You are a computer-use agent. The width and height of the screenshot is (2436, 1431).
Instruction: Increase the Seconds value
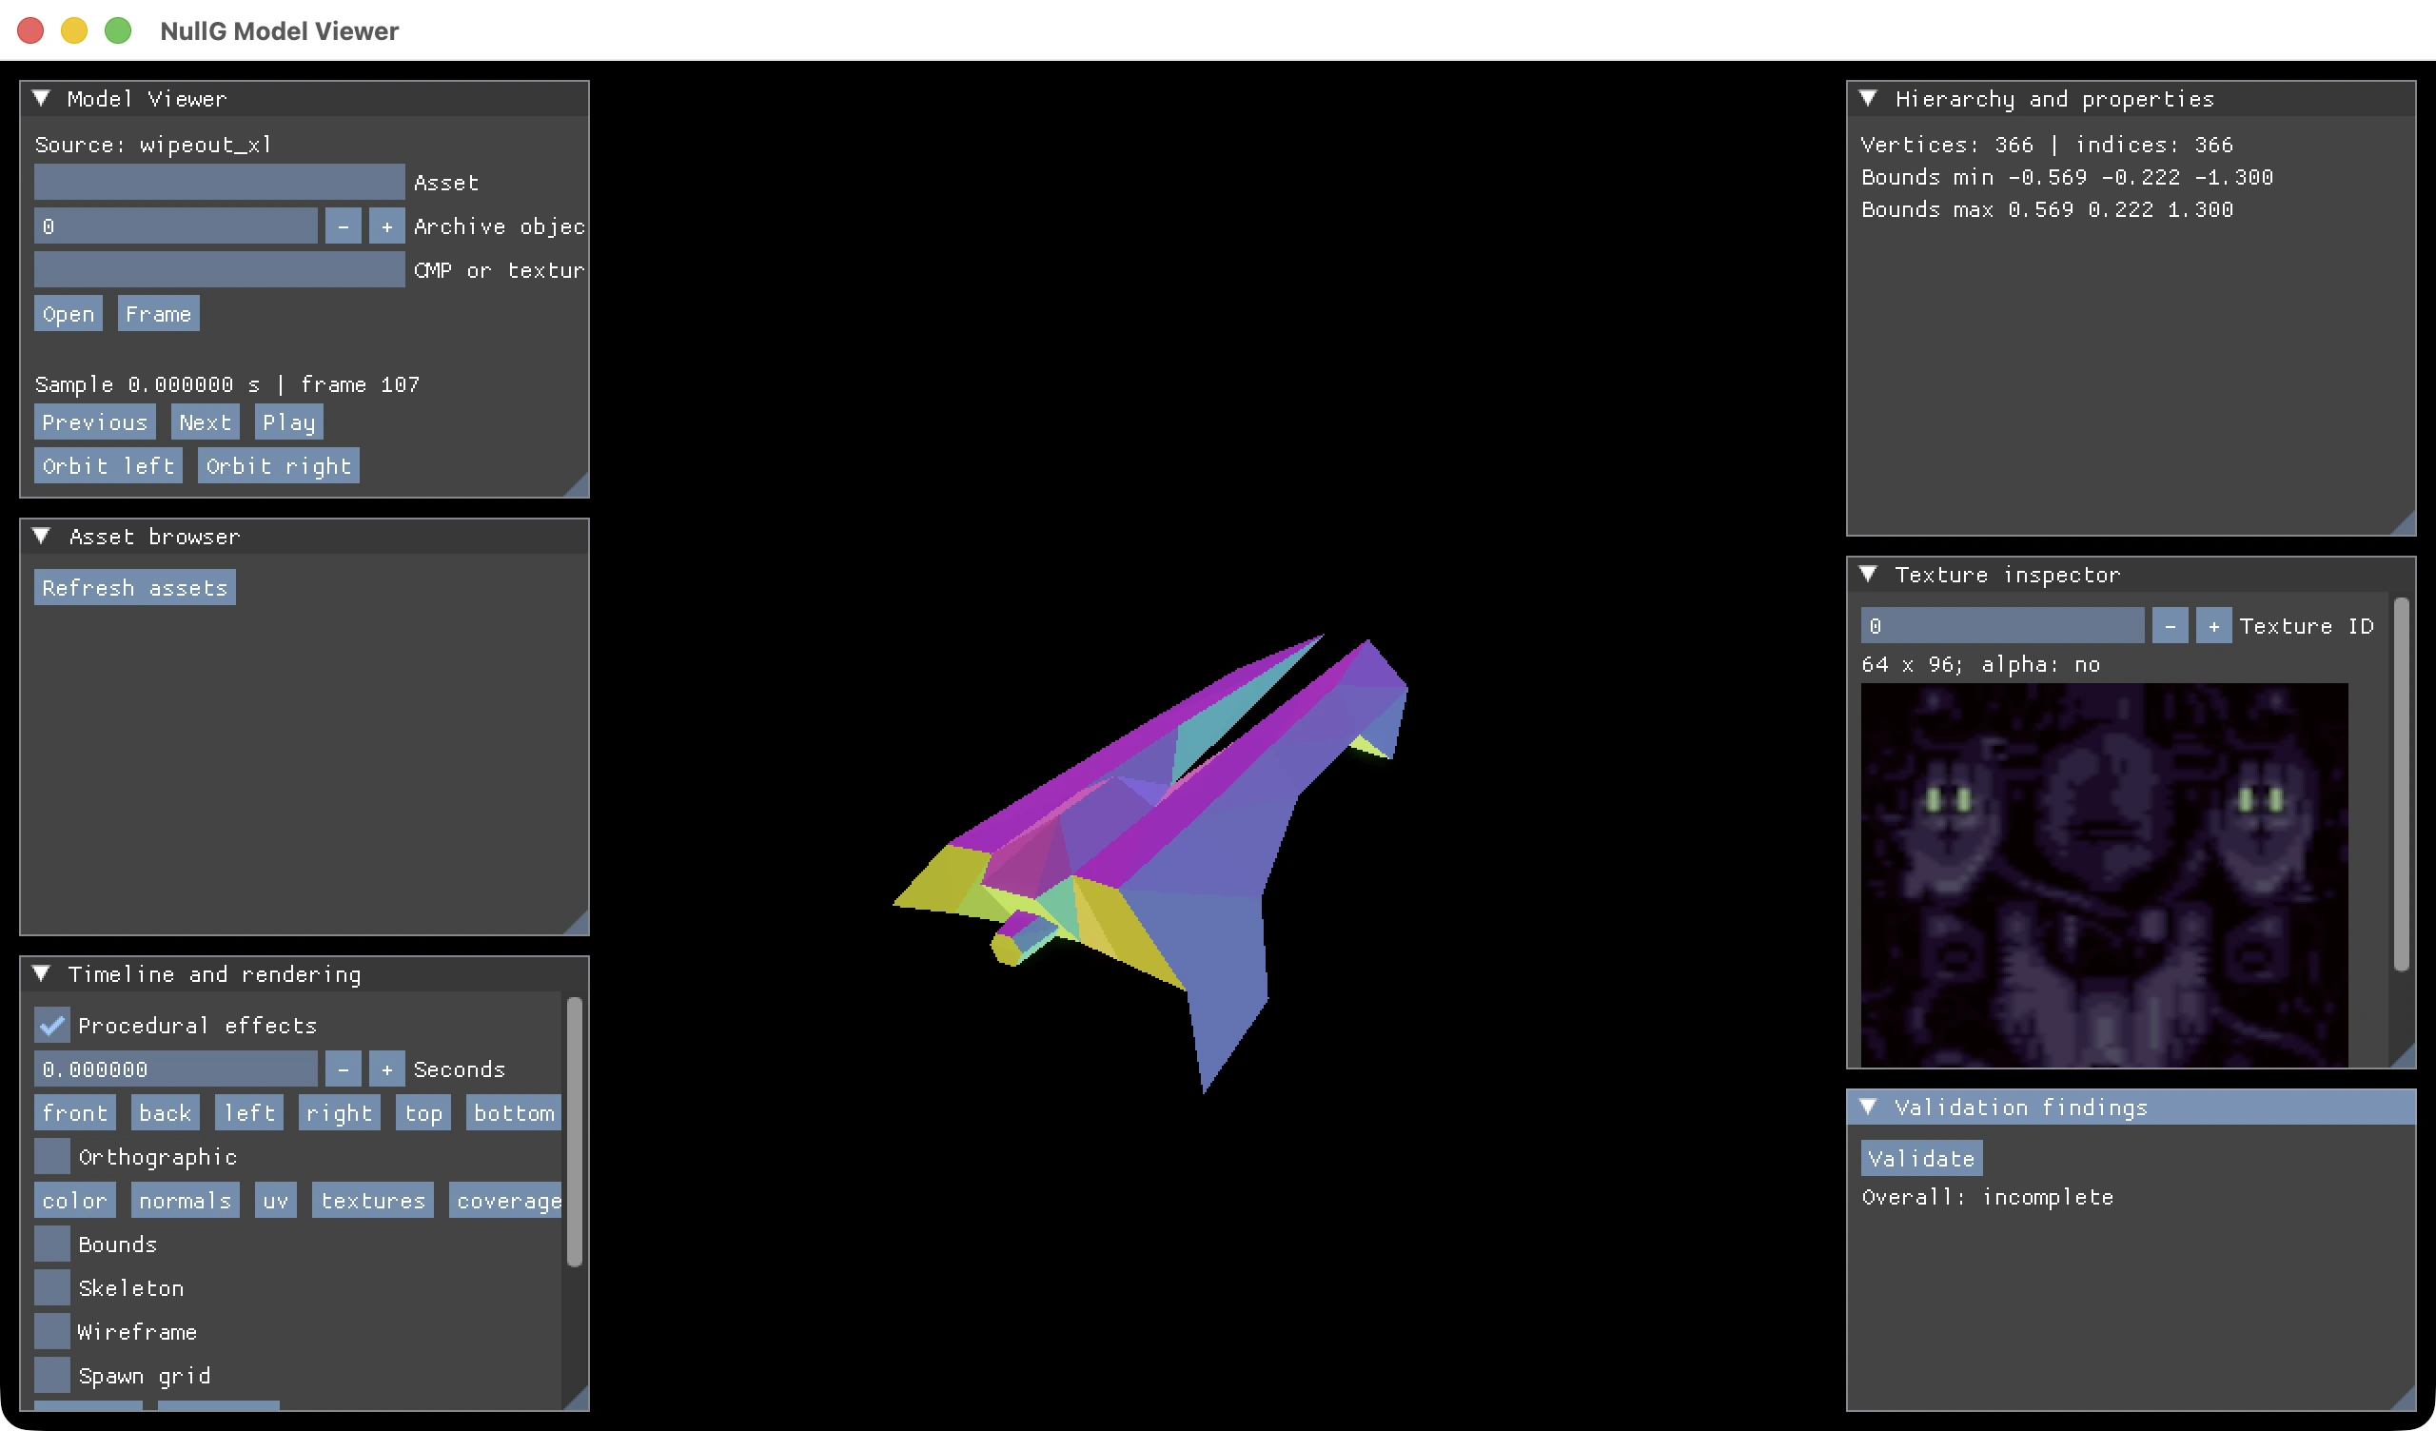pos(386,1069)
